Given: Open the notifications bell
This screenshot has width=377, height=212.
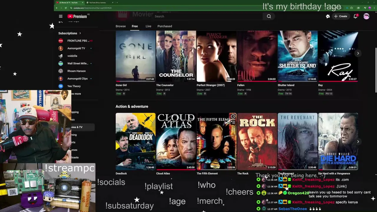Looking at the screenshot, I should 355,16.
